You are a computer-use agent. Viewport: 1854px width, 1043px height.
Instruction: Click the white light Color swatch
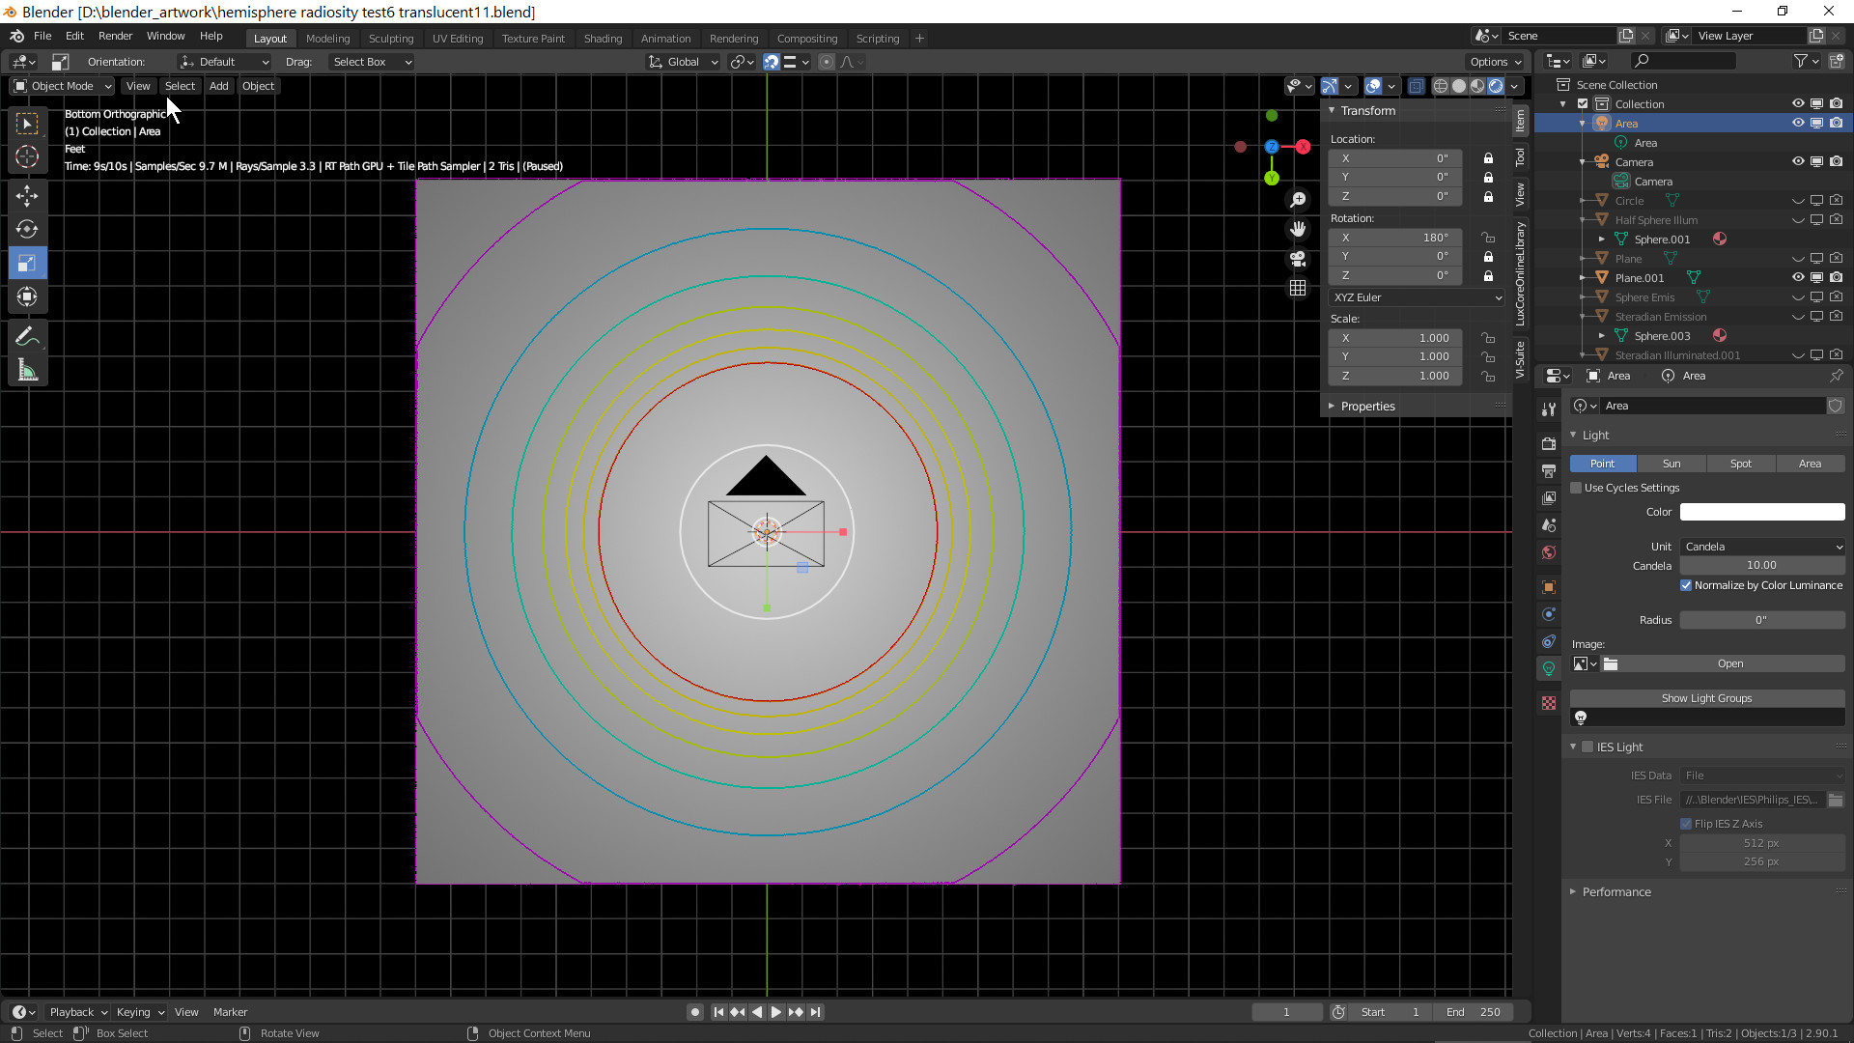pos(1761,512)
